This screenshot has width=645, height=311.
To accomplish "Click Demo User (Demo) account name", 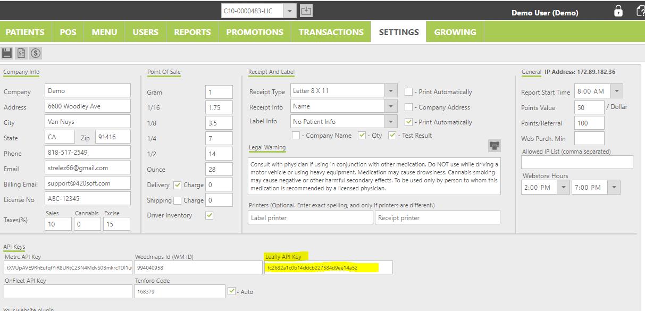I will pos(545,13).
